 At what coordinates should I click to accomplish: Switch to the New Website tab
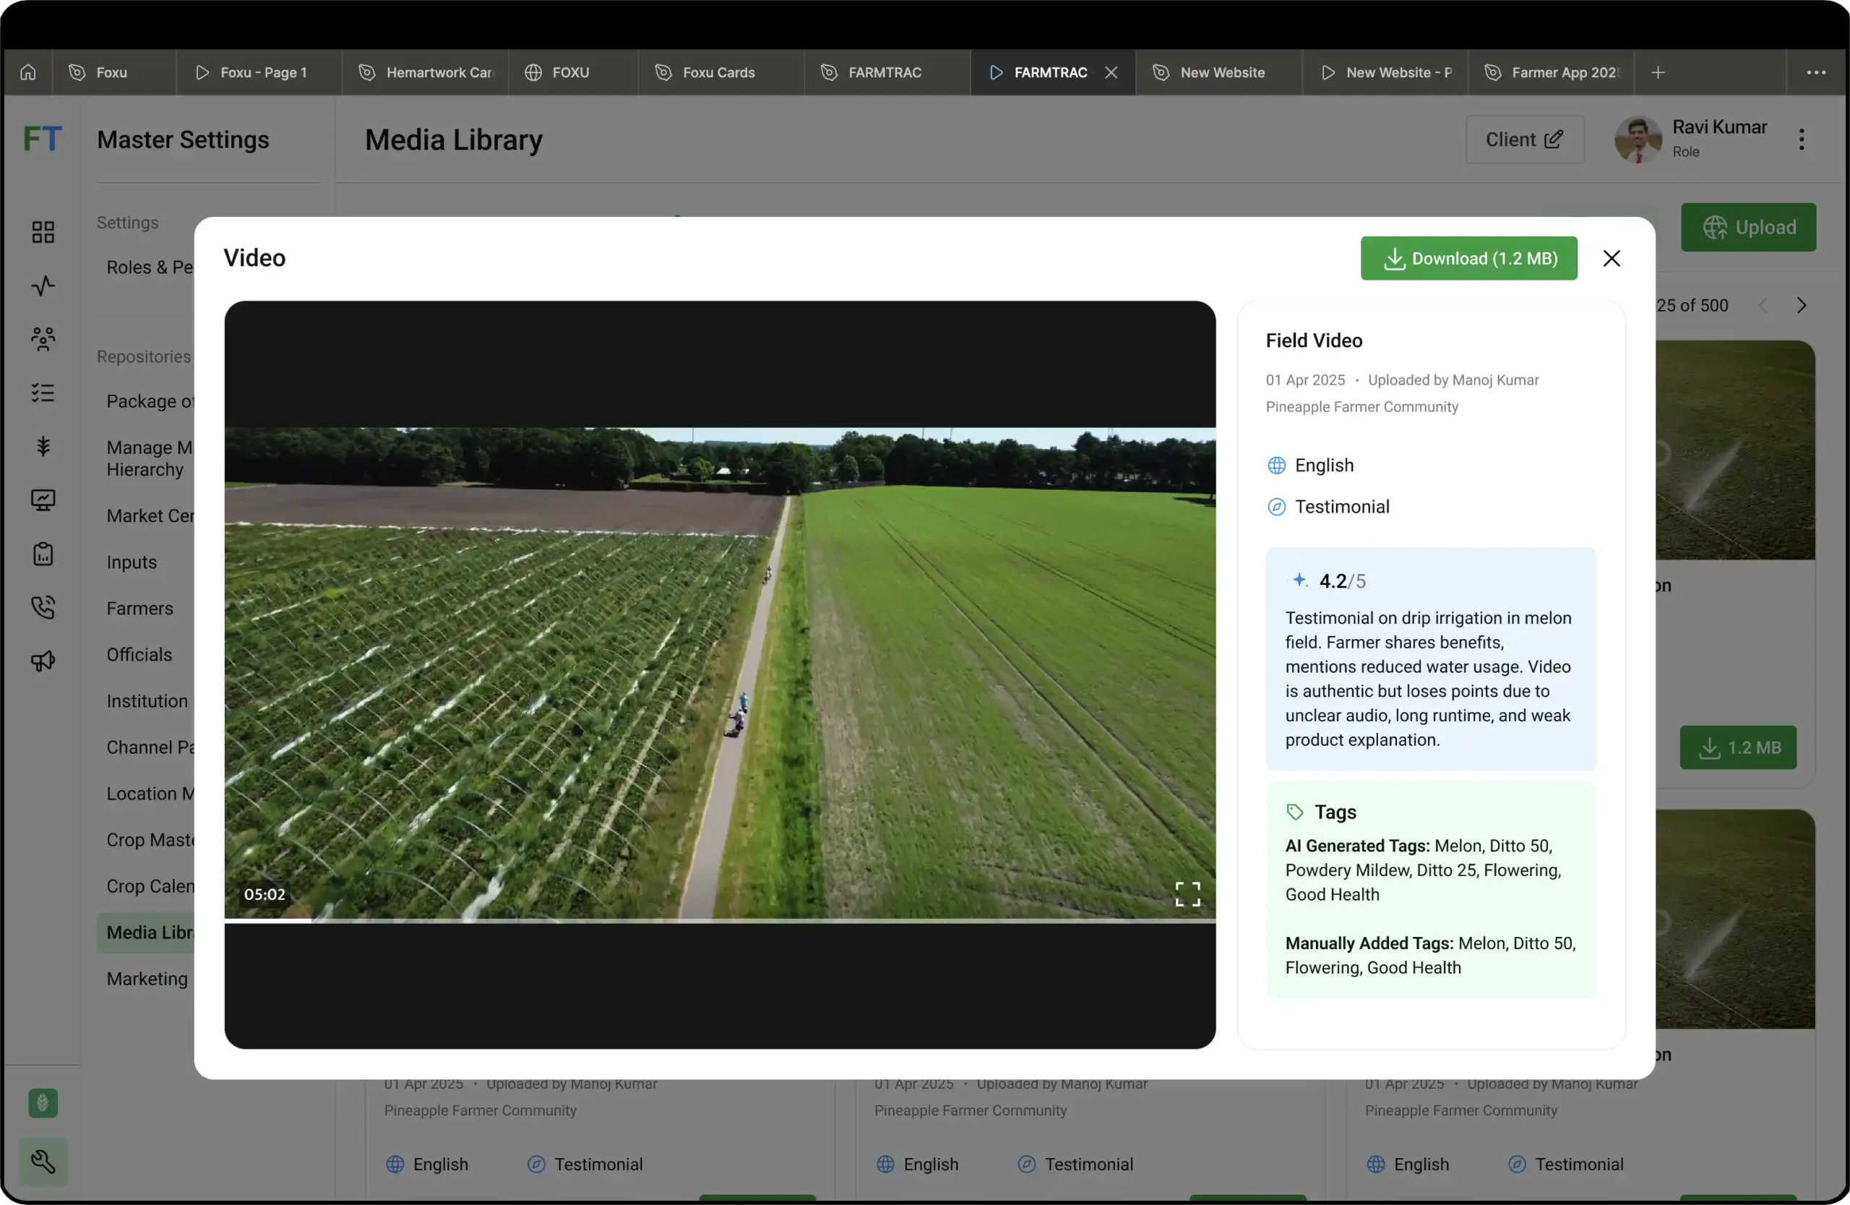tap(1219, 72)
